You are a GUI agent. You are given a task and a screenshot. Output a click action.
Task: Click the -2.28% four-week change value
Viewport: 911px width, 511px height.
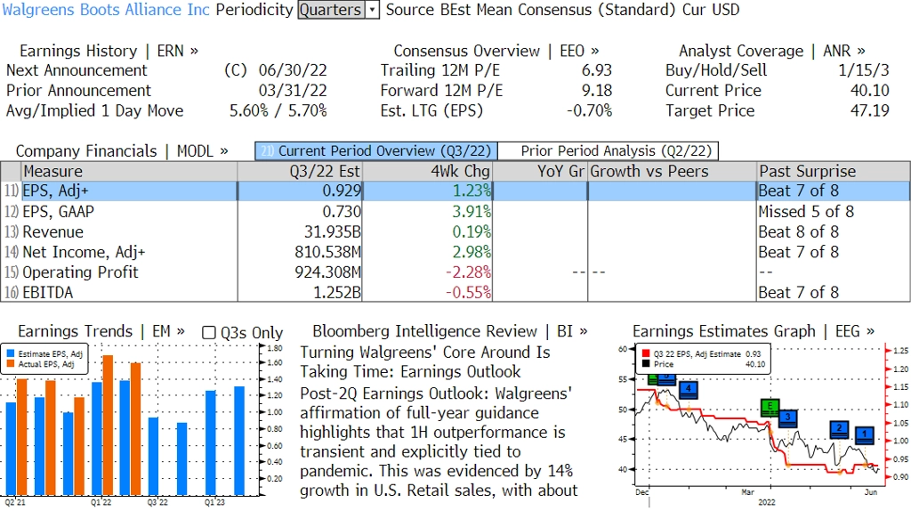point(468,272)
